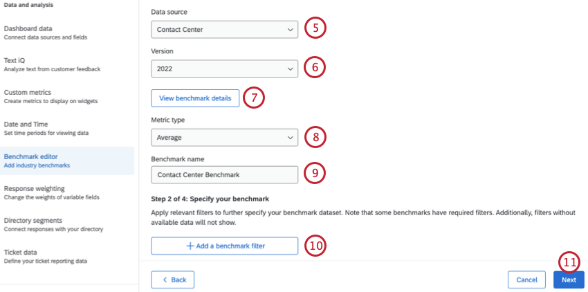Click the Benchmark name text field
The height and width of the screenshot is (292, 588).
click(x=224, y=175)
